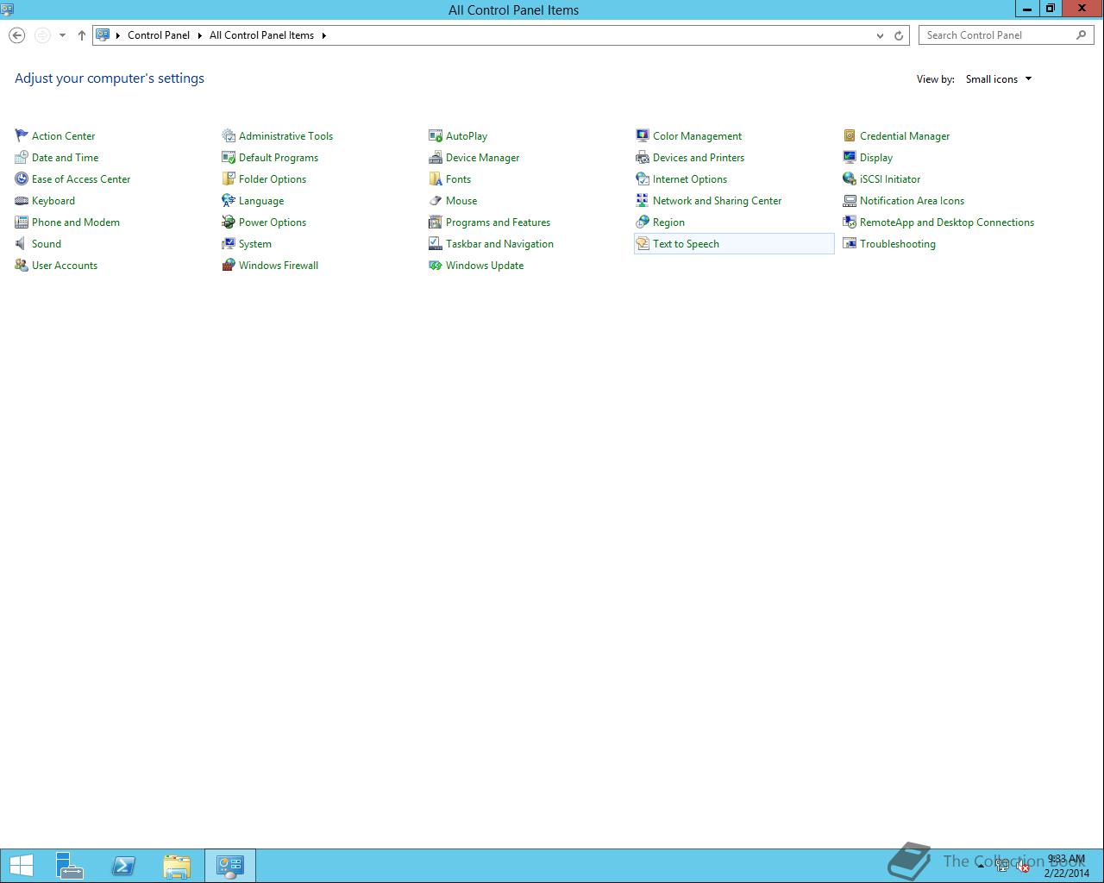The height and width of the screenshot is (883, 1104).
Task: Click the Control Panel breadcrumb
Action: click(x=159, y=35)
